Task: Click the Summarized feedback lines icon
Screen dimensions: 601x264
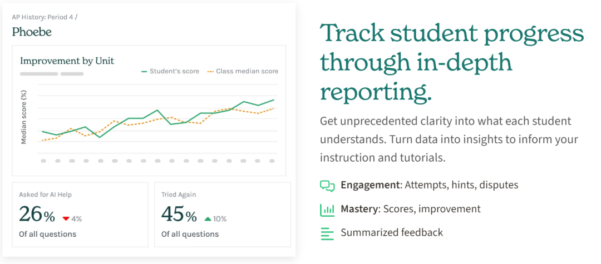Action: coord(327,233)
